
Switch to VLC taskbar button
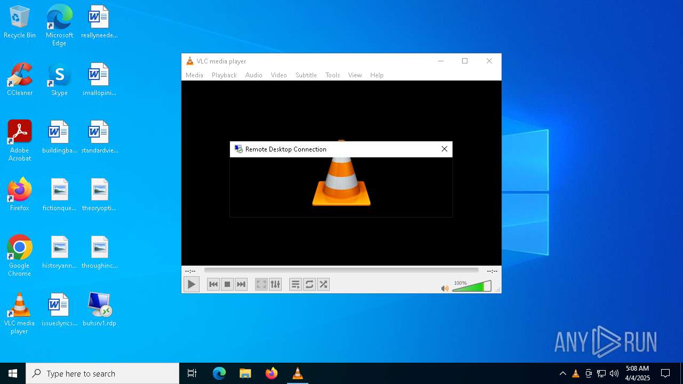[298, 373]
